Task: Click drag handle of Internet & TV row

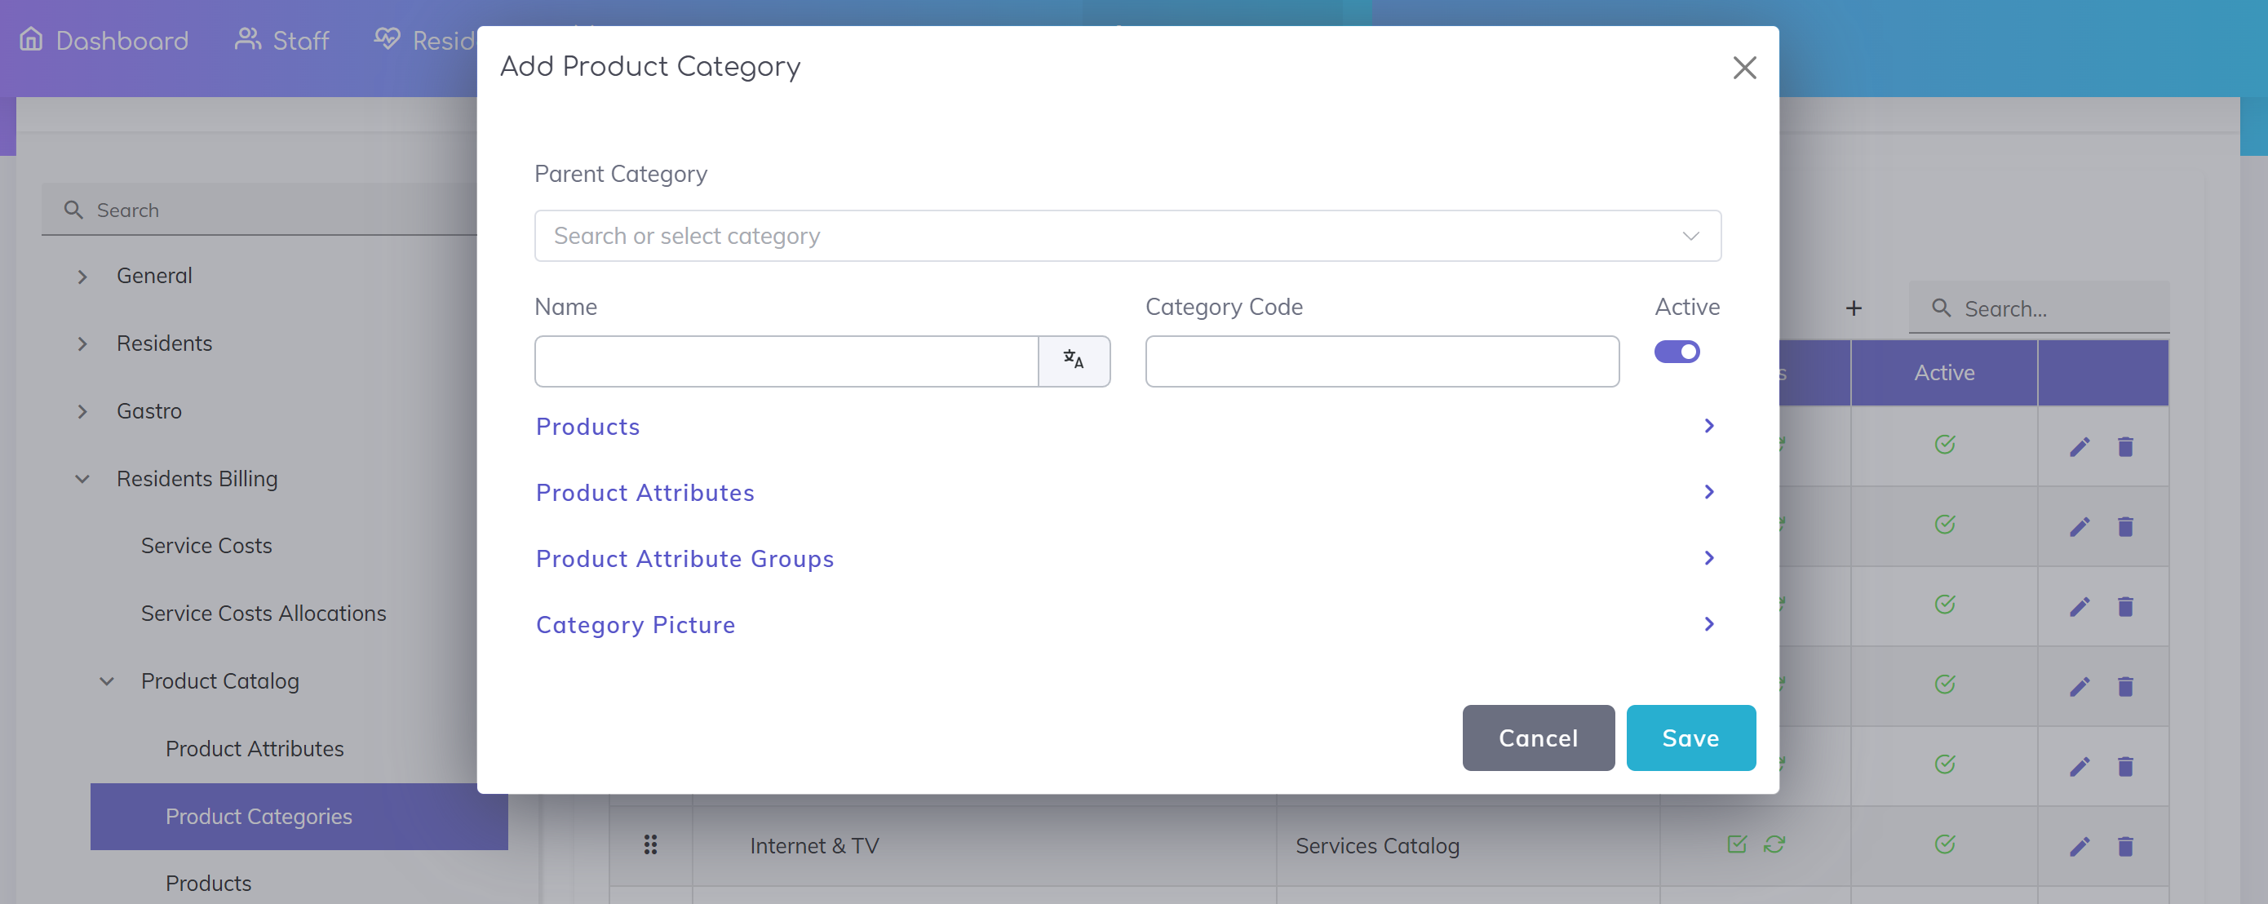Action: point(649,845)
